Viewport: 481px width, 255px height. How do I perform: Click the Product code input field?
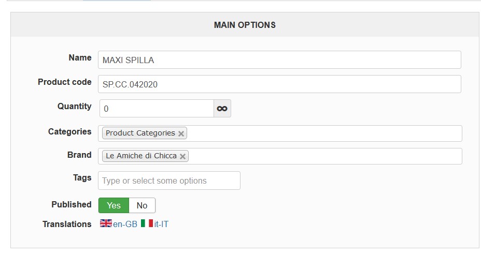click(279, 84)
